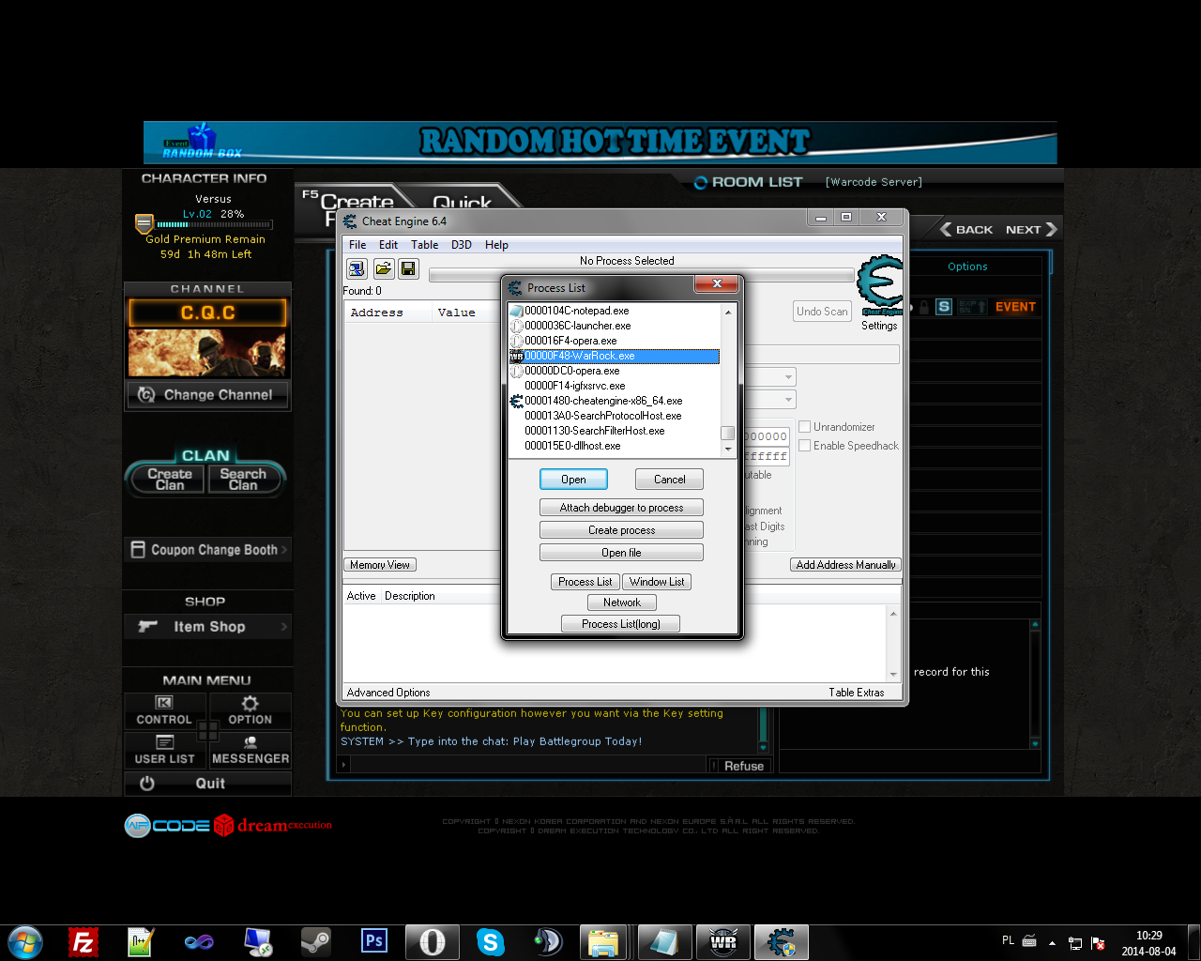
Task: Click the Windows Start orb
Action: coord(25,942)
